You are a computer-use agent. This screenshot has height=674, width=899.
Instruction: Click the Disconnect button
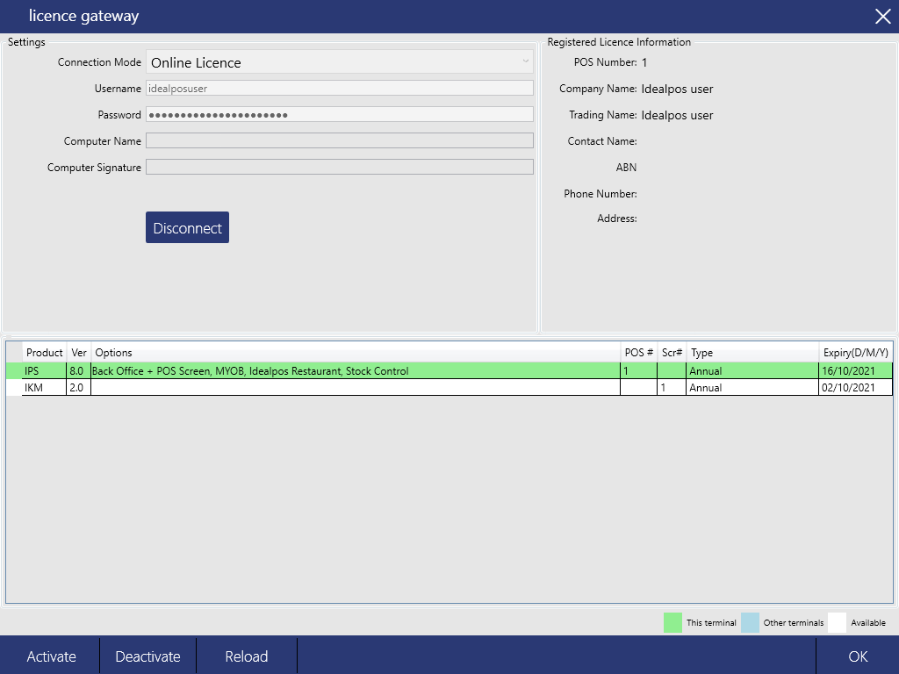click(187, 226)
